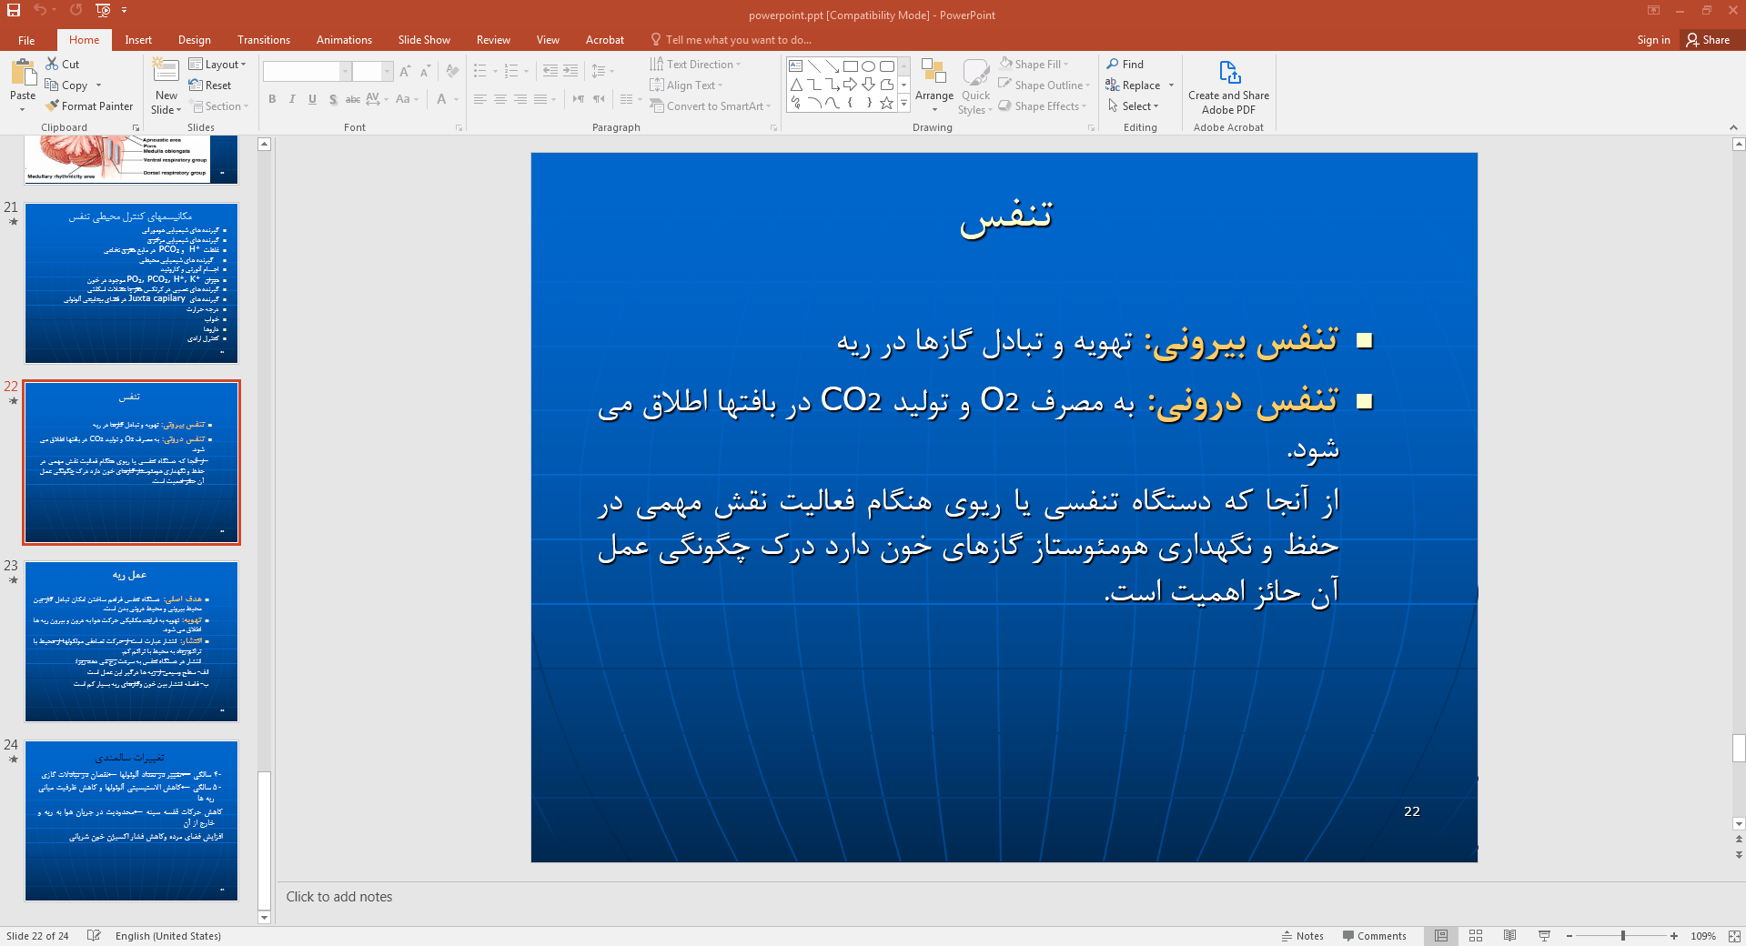Switch to Reading View in the status bar
This screenshot has height=946, width=1746.
1510,936
